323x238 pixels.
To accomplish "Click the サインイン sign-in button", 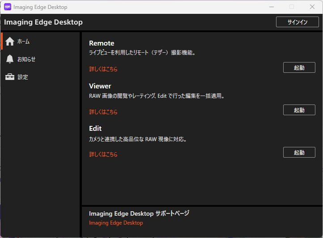I will (x=297, y=22).
